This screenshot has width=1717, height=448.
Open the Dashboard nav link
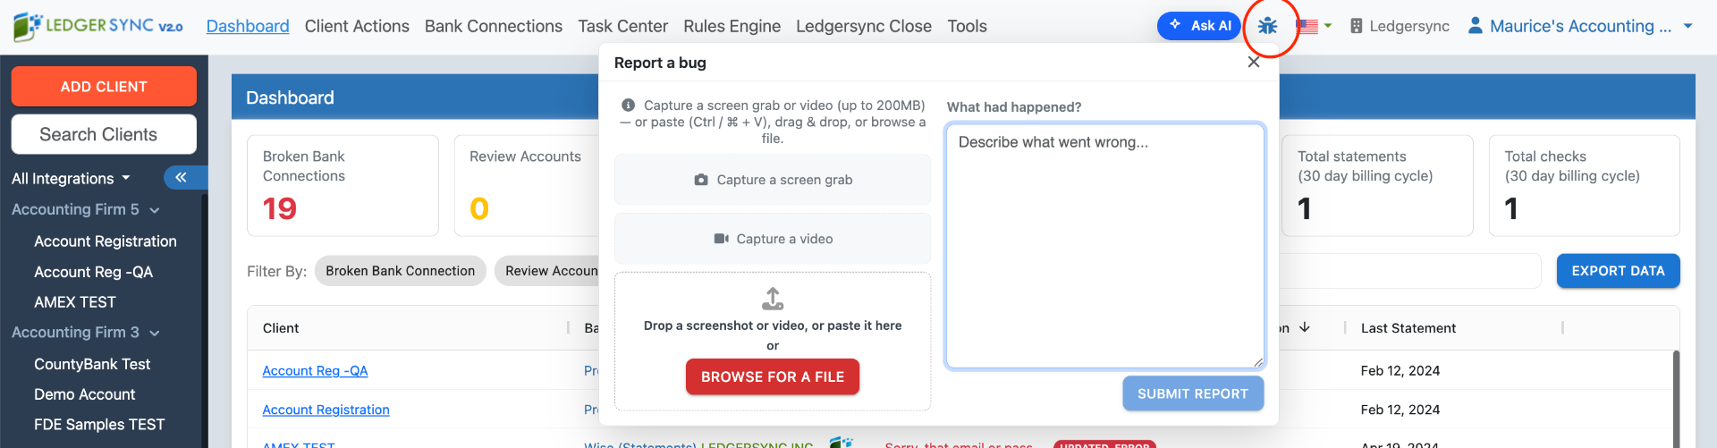(248, 26)
